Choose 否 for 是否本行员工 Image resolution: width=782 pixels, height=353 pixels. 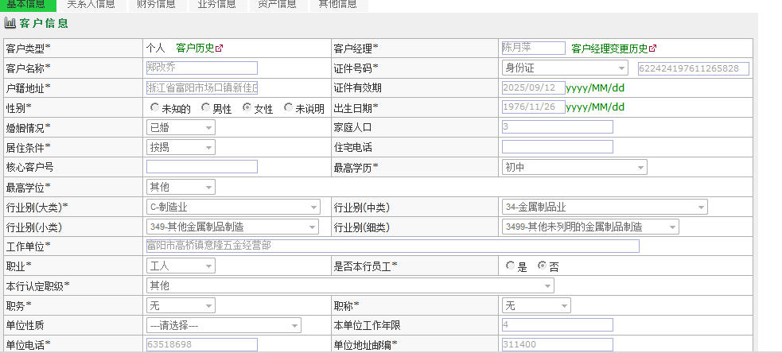[x=542, y=266]
